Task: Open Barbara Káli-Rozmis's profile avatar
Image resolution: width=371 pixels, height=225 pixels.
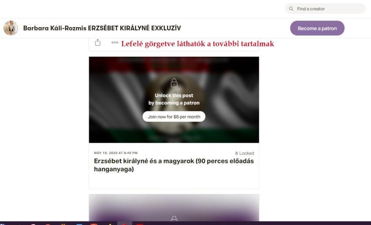Action: point(10,28)
